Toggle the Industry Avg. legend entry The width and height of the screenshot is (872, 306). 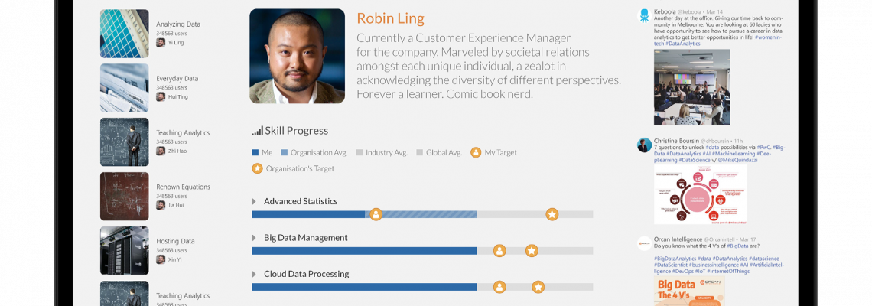coord(382,152)
